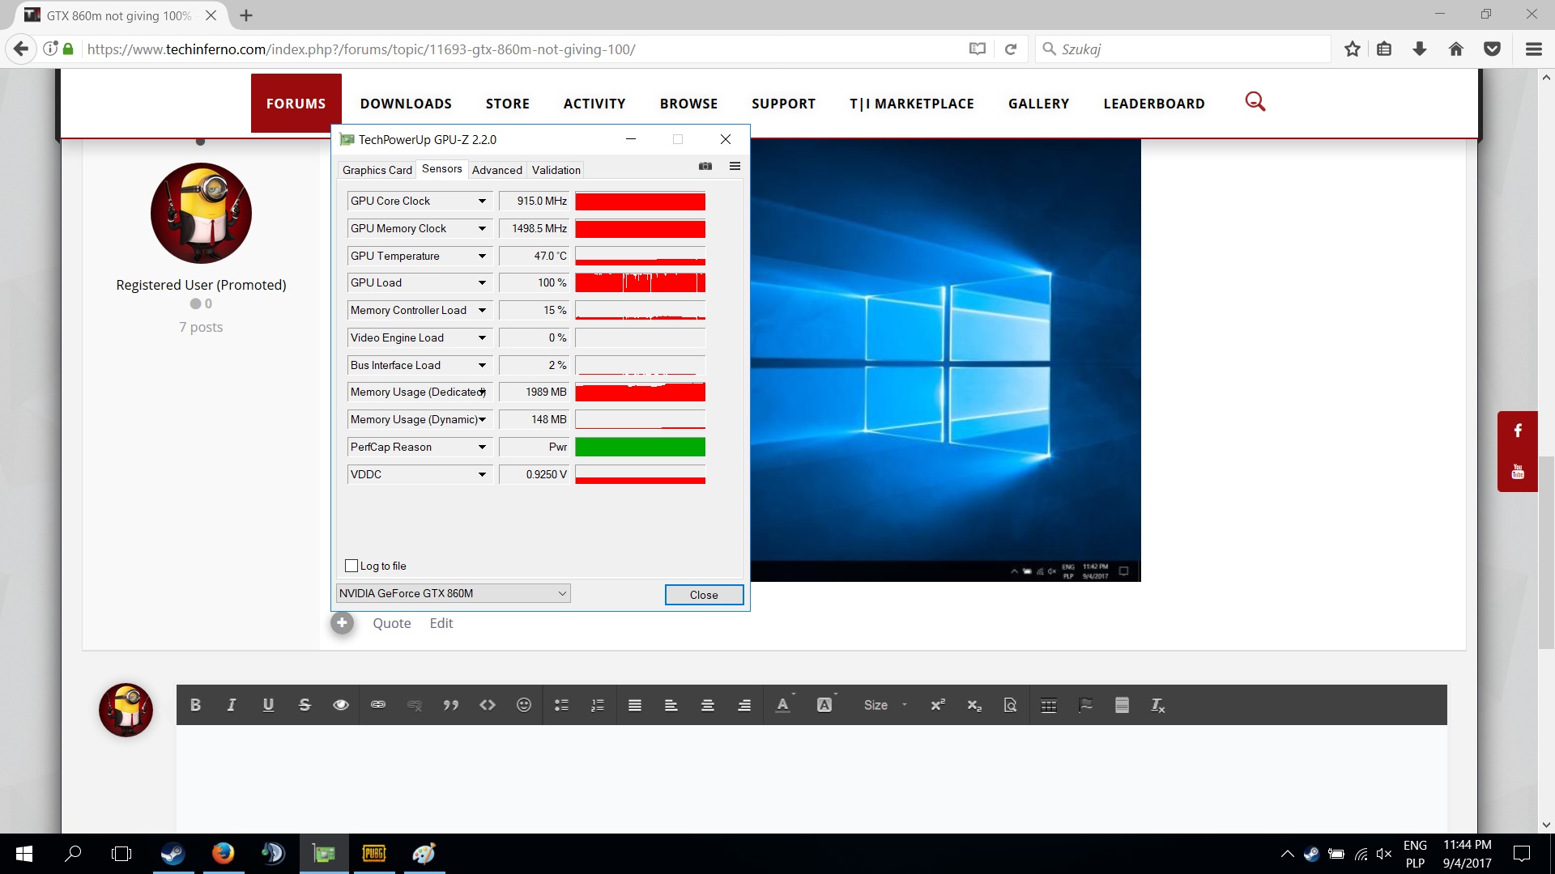The height and width of the screenshot is (874, 1555).
Task: Open the editor font Size dropdown
Action: tap(885, 705)
